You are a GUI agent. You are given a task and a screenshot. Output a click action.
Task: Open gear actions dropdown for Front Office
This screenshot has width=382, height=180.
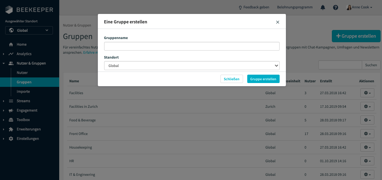(367, 134)
